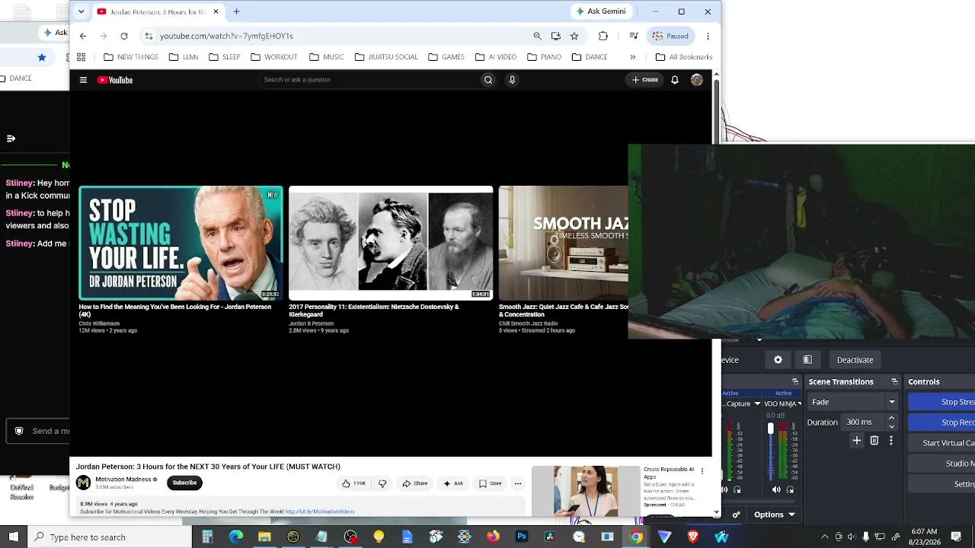Open Chrome media controls icon
The image size is (975, 548).
[x=633, y=36]
